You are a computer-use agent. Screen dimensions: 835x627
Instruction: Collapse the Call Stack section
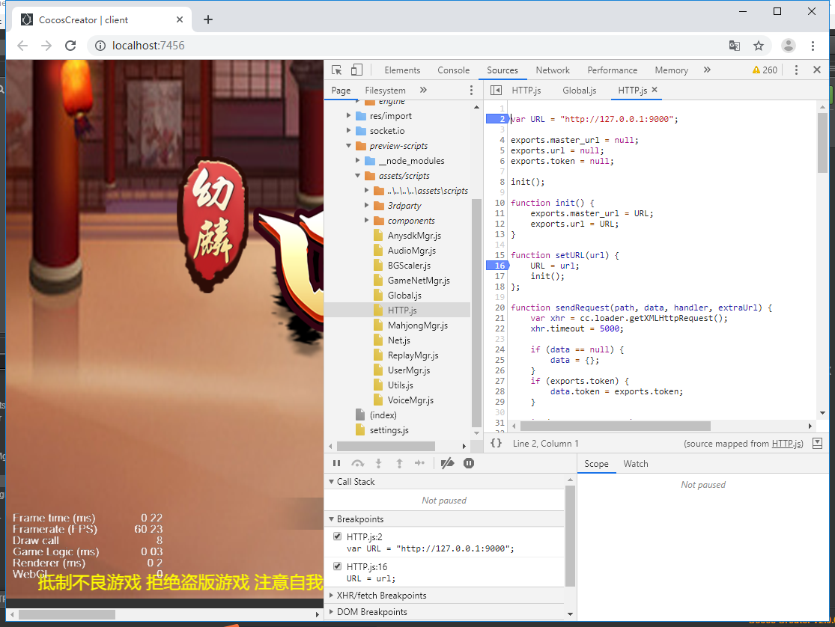coord(331,481)
